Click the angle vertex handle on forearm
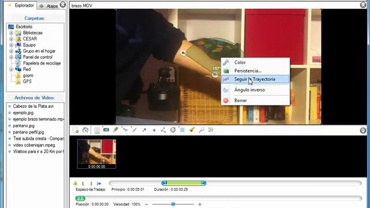The width and height of the screenshot is (370, 208). tap(214, 75)
